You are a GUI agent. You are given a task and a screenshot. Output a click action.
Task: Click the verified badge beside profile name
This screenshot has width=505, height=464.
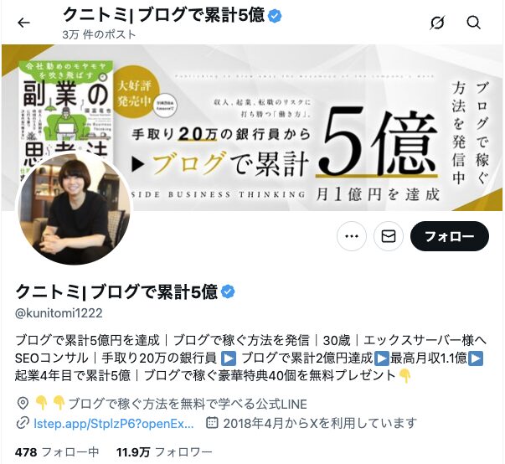[228, 291]
